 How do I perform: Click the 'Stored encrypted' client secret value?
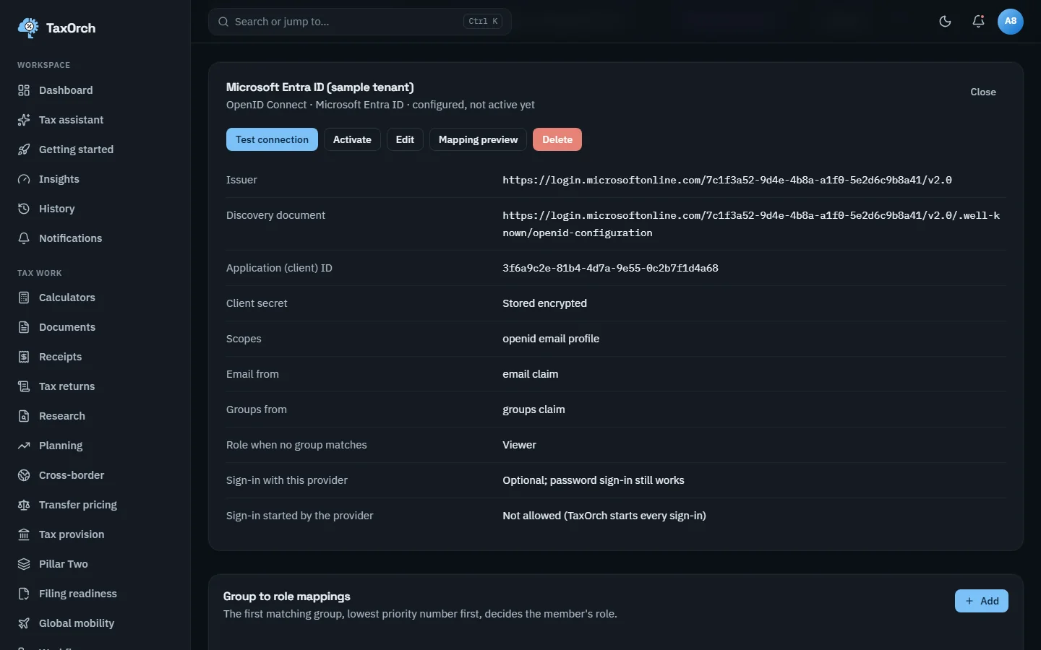(x=545, y=303)
